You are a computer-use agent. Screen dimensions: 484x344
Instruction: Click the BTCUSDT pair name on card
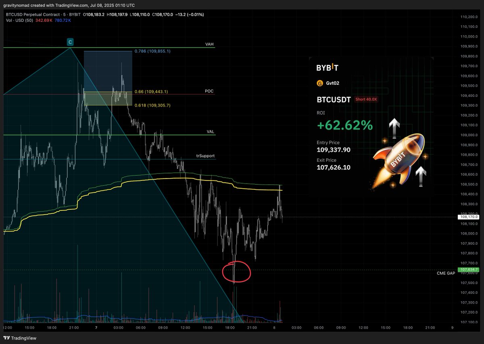334,99
